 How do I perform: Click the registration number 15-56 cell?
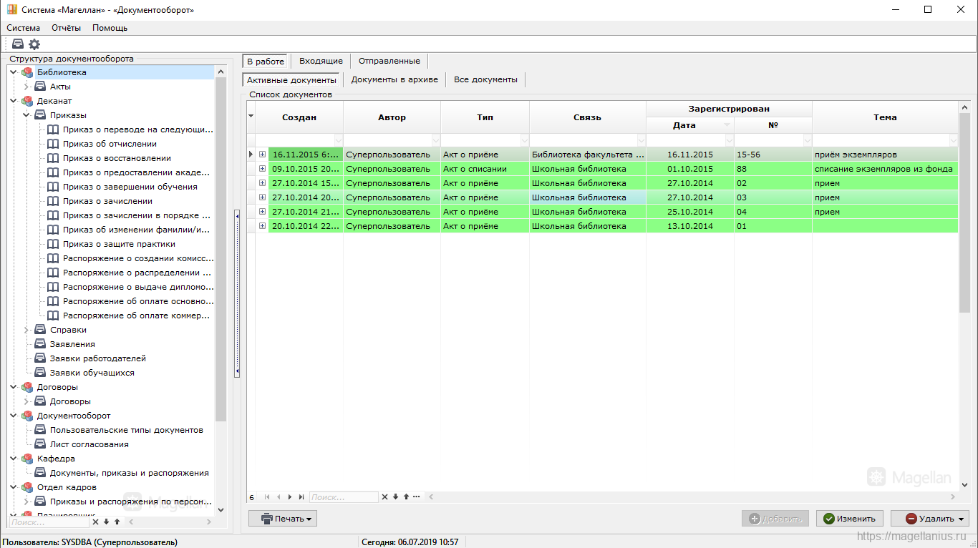pos(773,155)
